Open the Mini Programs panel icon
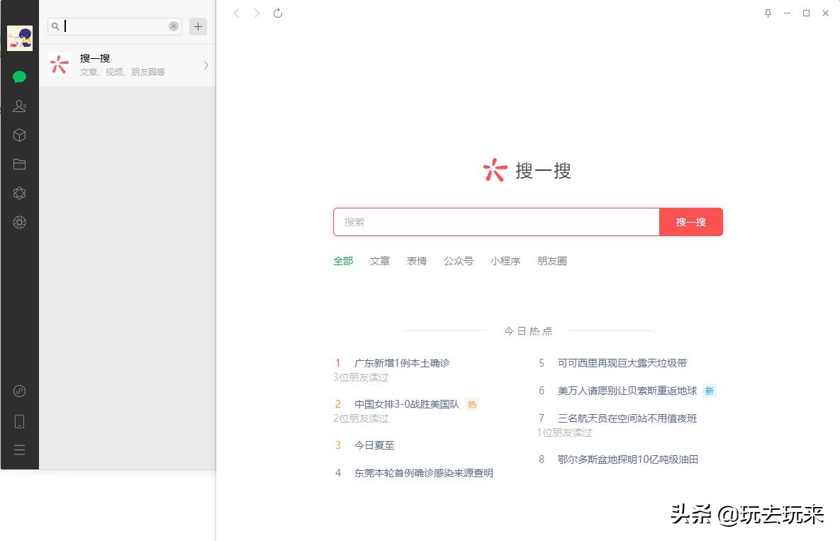This screenshot has width=840, height=541. pyautogui.click(x=19, y=391)
